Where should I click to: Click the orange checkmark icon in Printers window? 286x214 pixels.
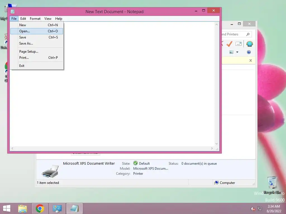(229, 44)
